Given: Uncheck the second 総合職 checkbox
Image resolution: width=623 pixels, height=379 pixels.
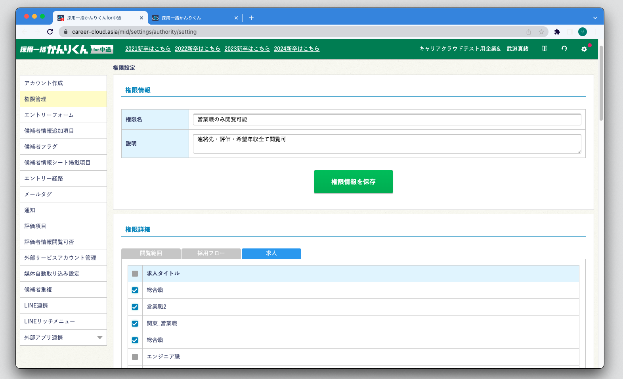Looking at the screenshot, I should 135,340.
